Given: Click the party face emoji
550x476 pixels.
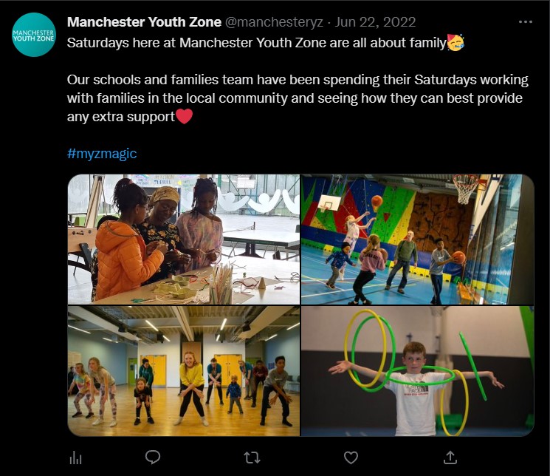Looking at the screenshot, I should tap(456, 43).
